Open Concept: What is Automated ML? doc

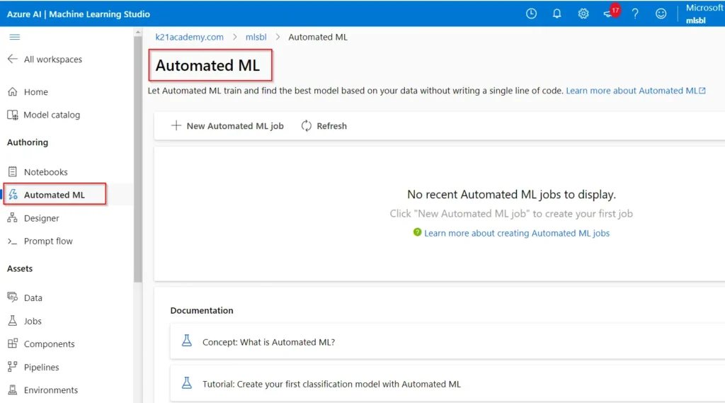coord(268,342)
